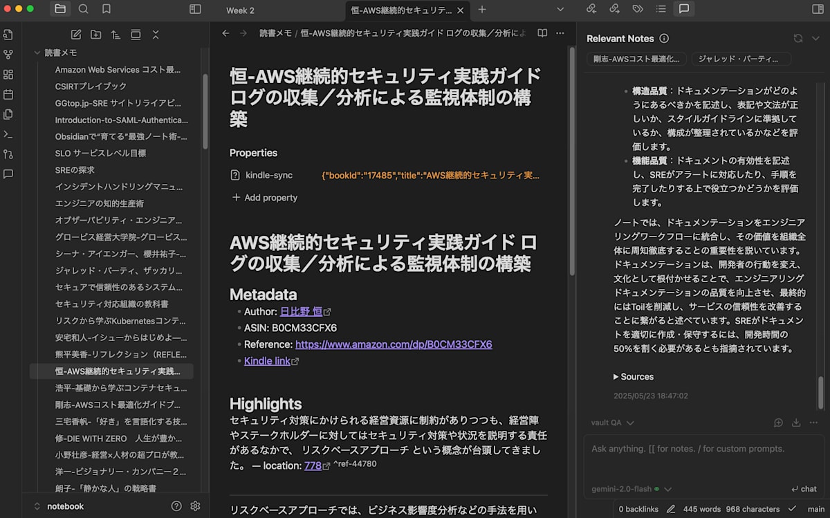Open the search sidebar tab
Viewport: 830px width, 518px height.
pos(84,9)
